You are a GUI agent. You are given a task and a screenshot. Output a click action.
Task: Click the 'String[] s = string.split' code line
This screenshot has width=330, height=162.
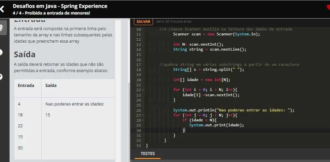208,70
